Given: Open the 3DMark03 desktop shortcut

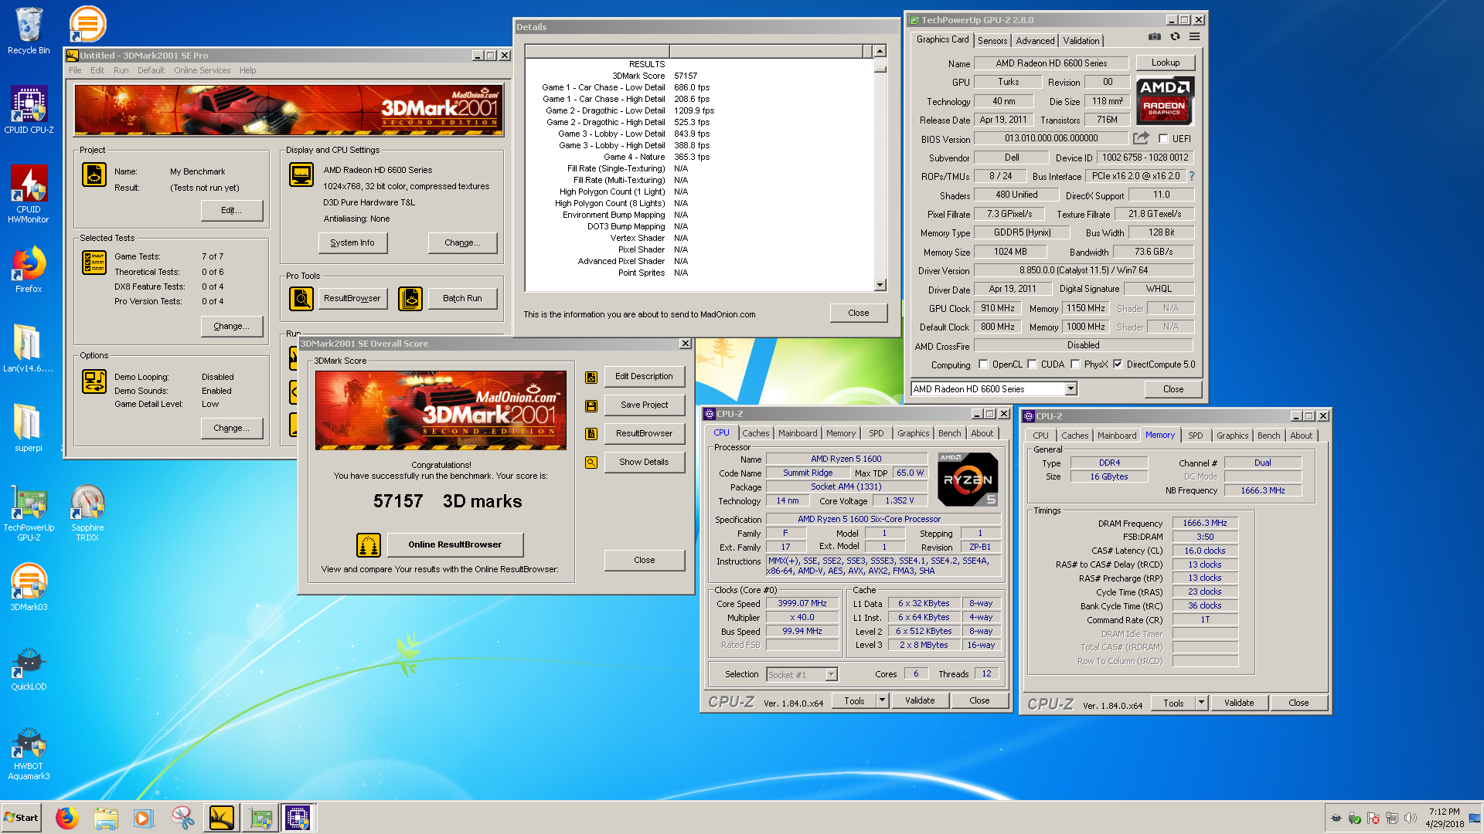Looking at the screenshot, I should (x=29, y=587).
